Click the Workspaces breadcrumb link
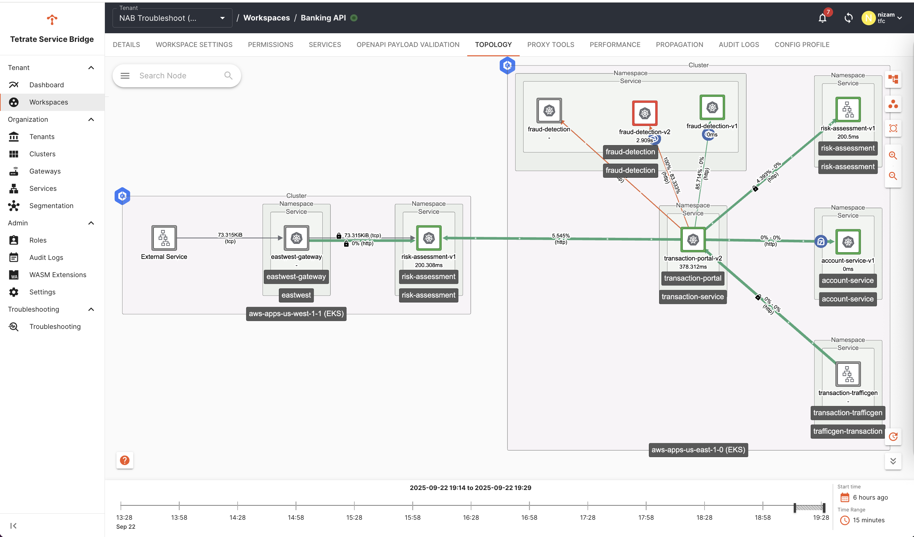Screen dimensions: 914x537 tap(266, 18)
